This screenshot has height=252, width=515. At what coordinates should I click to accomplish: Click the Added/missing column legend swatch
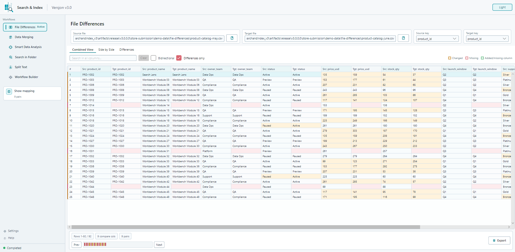click(482, 58)
